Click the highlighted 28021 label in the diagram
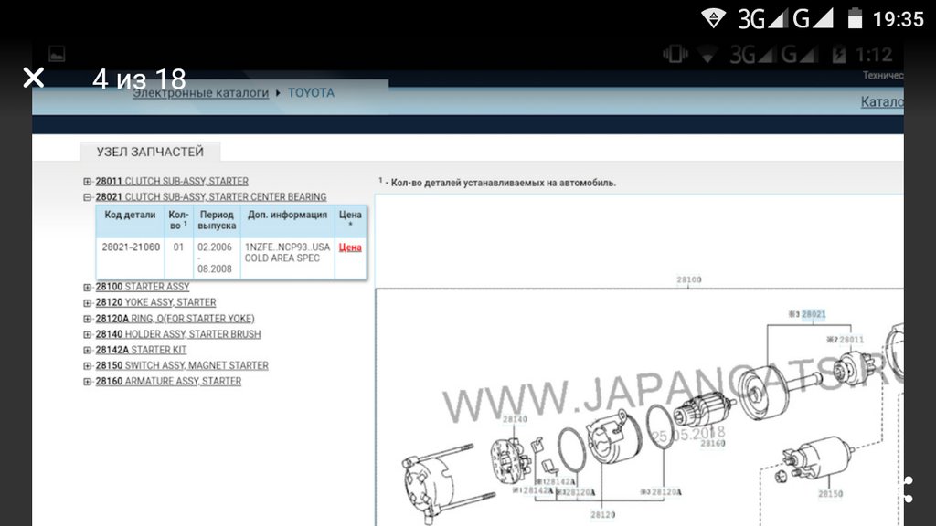Screen dimensions: 936x526 [x=814, y=314]
